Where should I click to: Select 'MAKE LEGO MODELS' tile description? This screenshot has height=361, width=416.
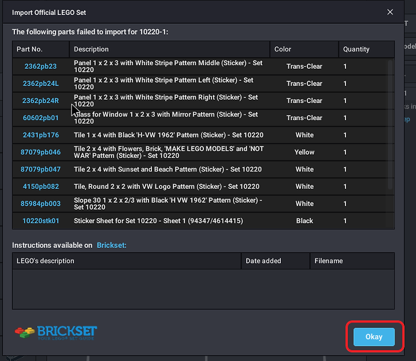tap(169, 152)
